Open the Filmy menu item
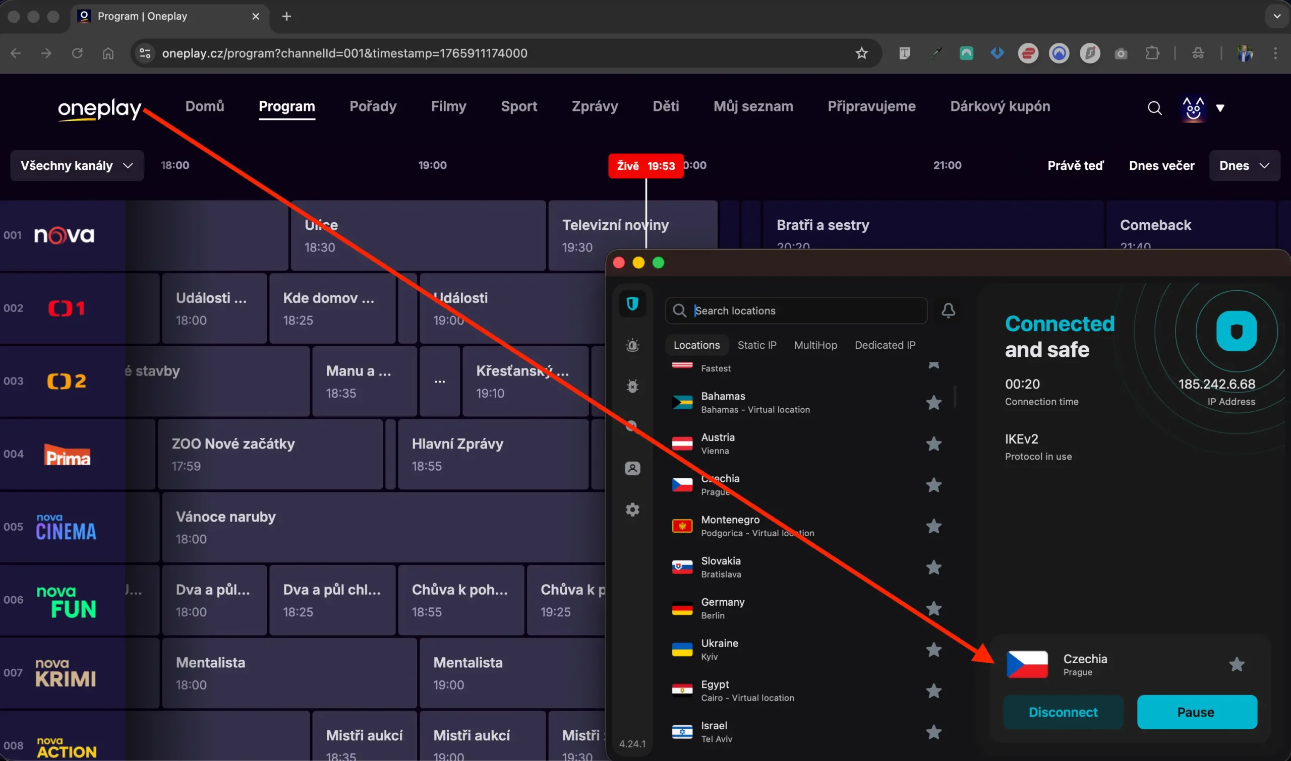Viewport: 1291px width, 761px height. coord(448,106)
